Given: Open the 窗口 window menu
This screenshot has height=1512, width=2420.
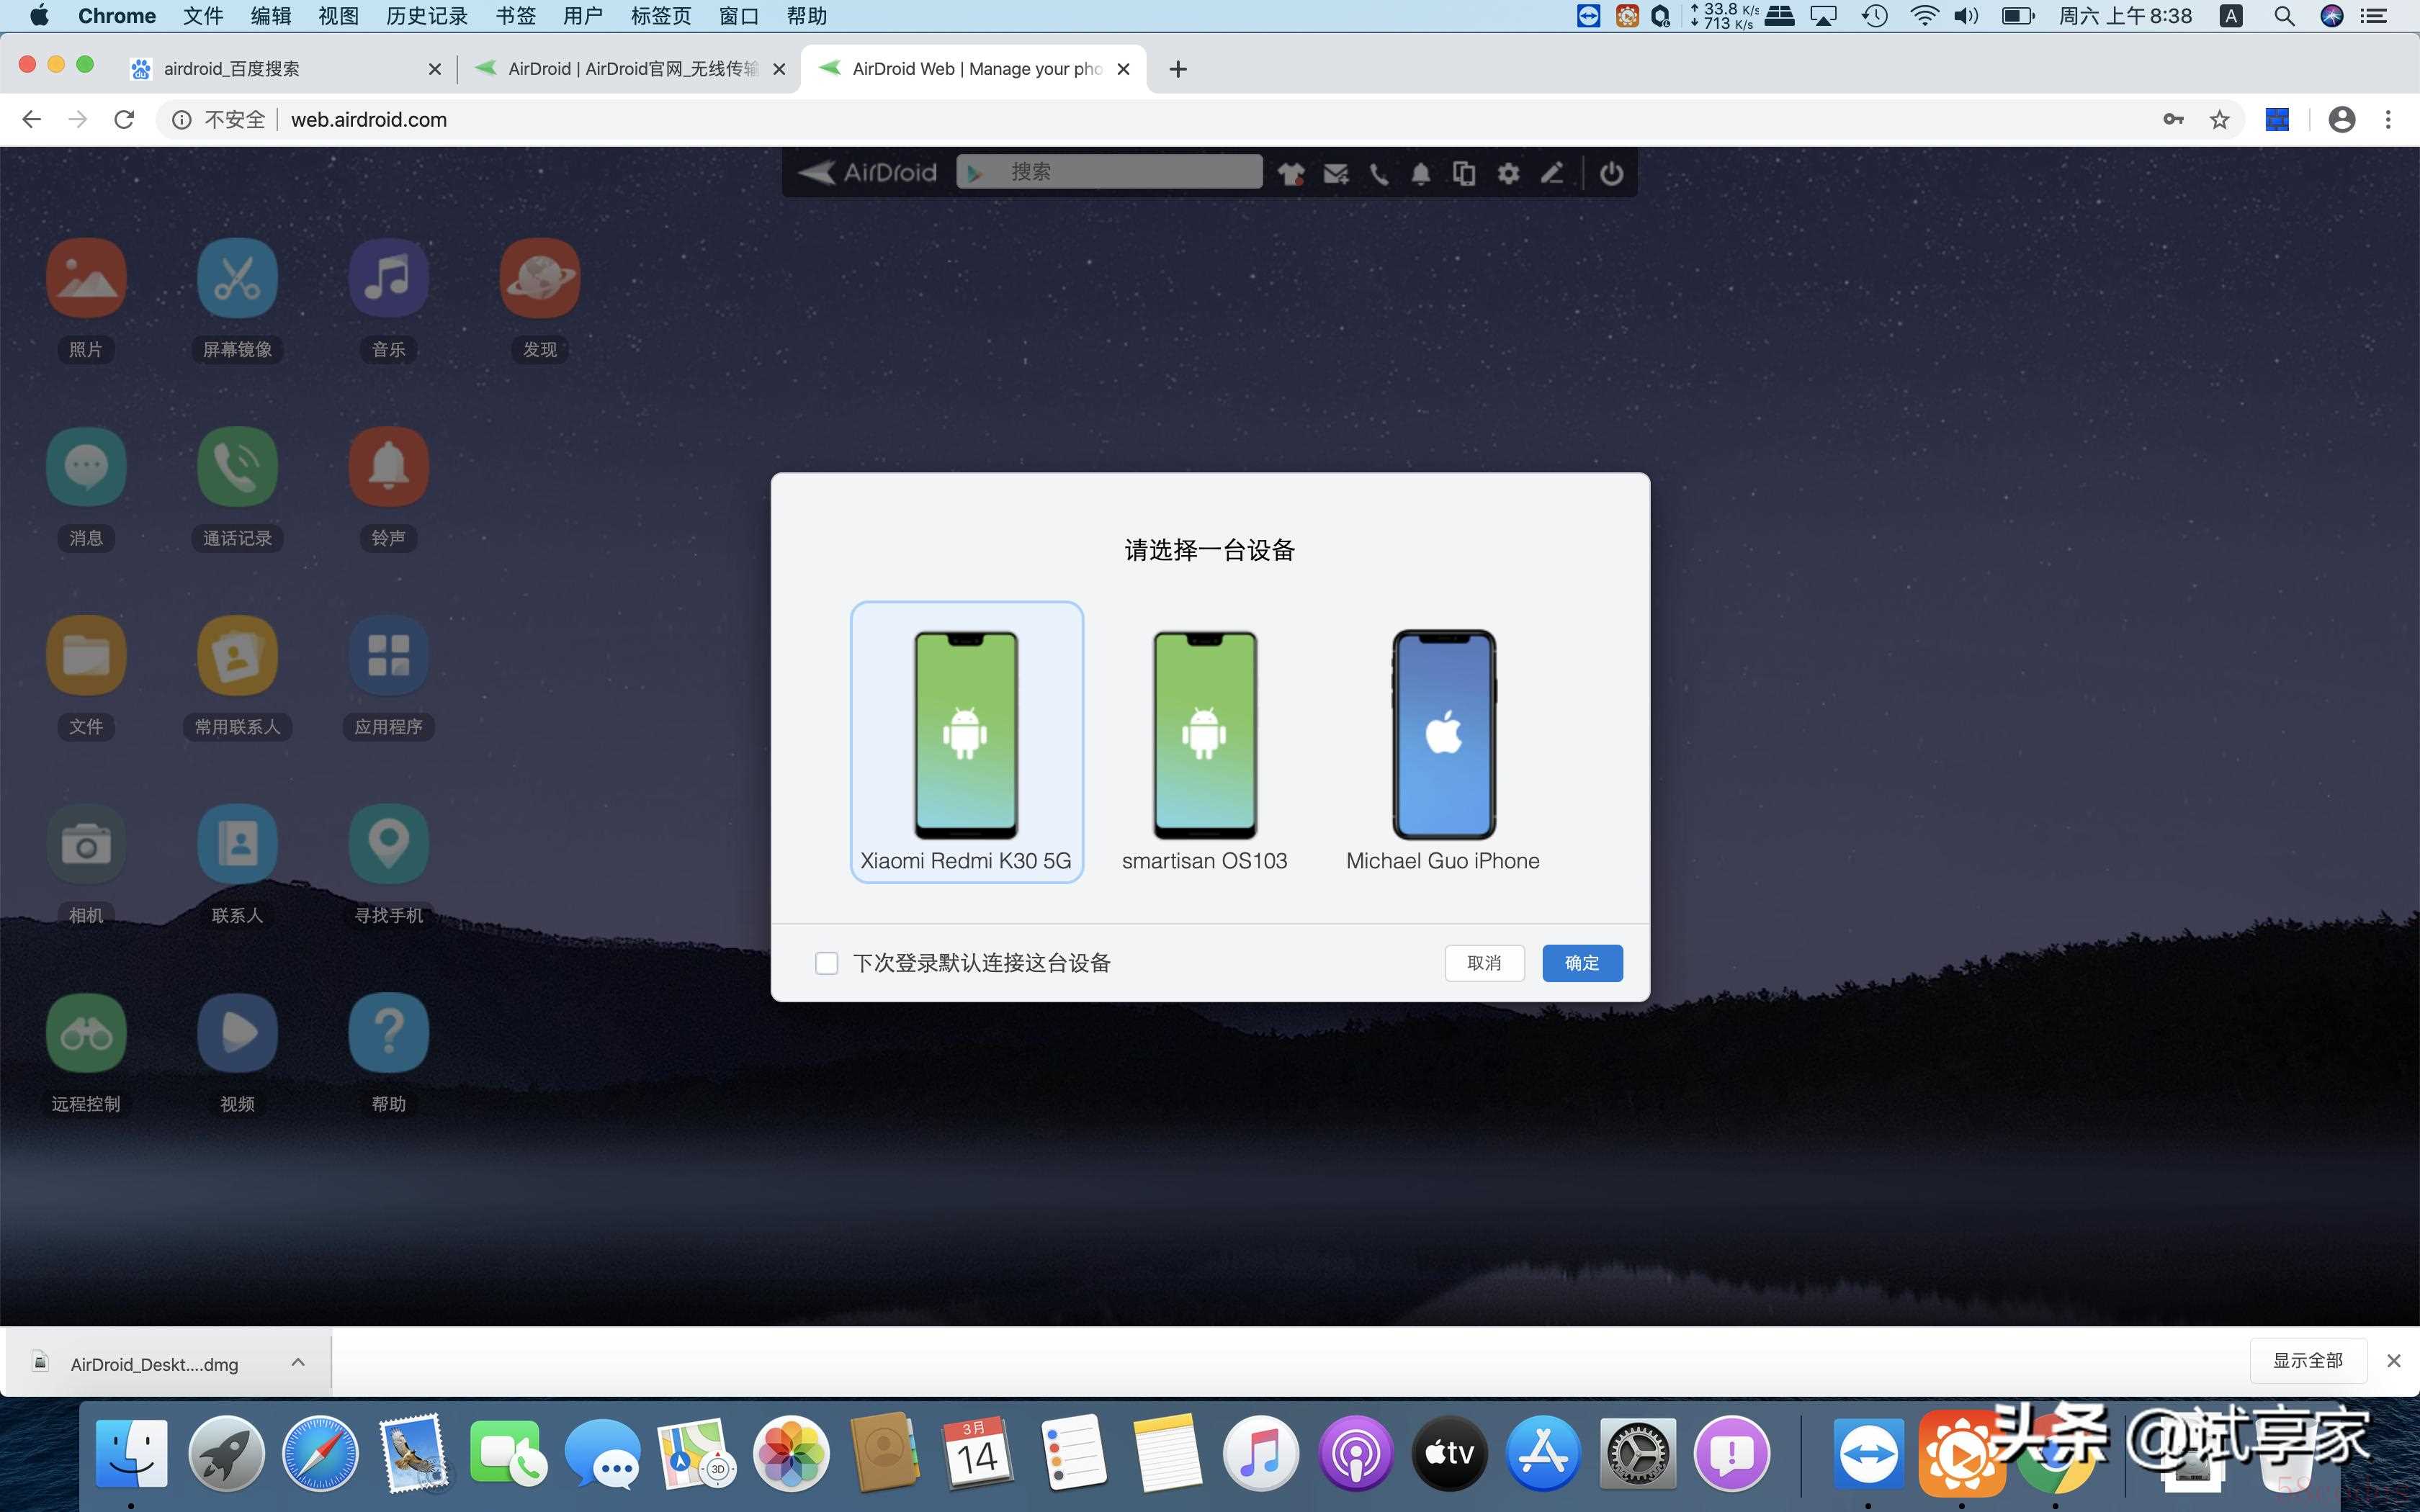Looking at the screenshot, I should tap(739, 16).
